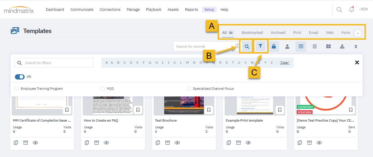
Task: Check the Employee Training Program checkbox
Action: (x=16, y=89)
